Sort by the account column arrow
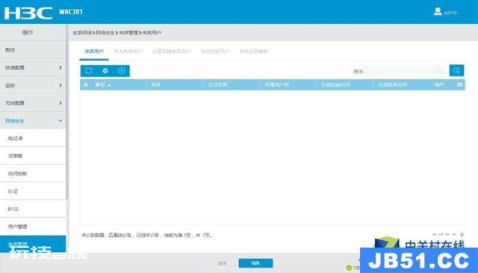The image size is (478, 273). tap(109, 85)
